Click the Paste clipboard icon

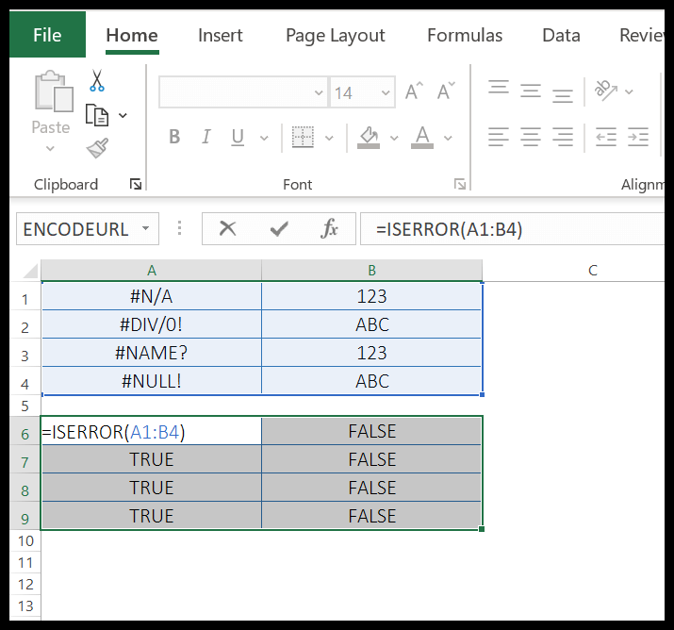54,92
